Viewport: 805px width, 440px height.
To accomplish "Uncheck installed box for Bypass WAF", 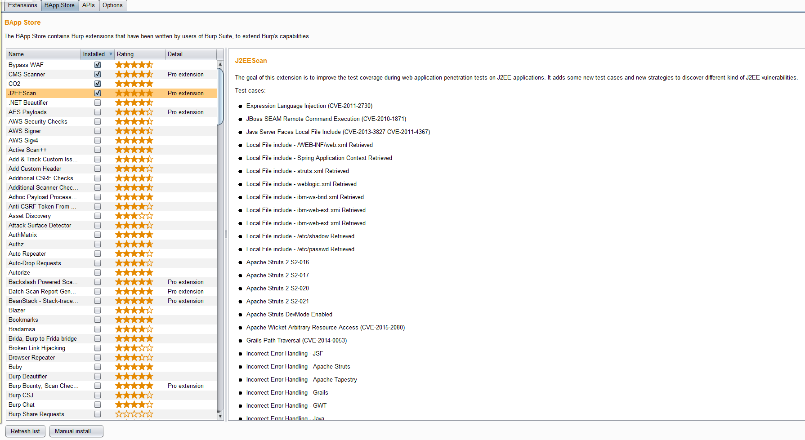I will click(98, 65).
